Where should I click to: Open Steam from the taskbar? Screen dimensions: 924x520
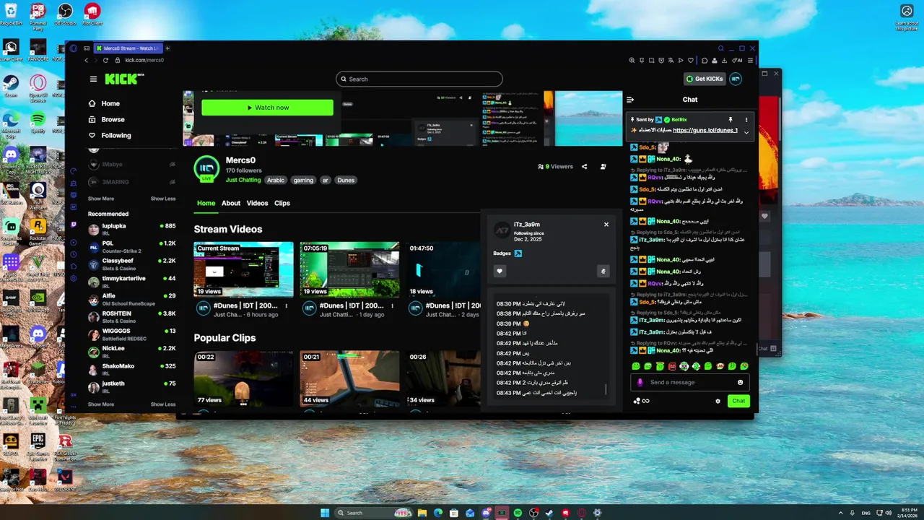coord(549,513)
